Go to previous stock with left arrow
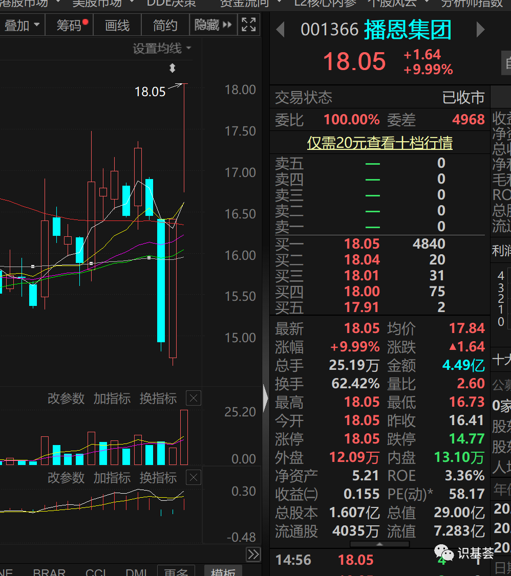The width and height of the screenshot is (511, 576). (281, 29)
